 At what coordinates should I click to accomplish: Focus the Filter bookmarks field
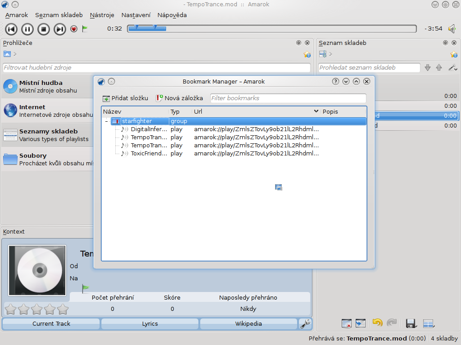(288, 98)
